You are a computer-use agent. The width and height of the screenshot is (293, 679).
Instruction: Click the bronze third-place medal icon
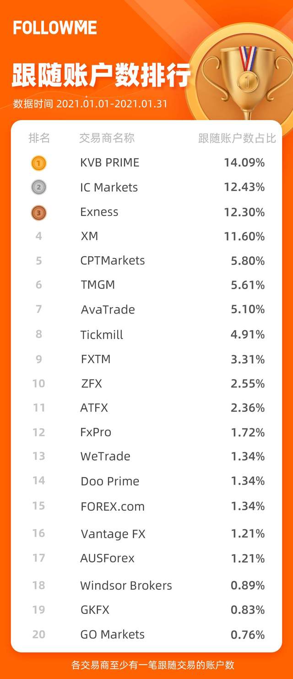(38, 212)
